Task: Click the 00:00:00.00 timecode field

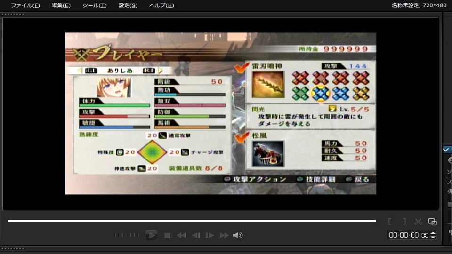Action: click(x=409, y=235)
